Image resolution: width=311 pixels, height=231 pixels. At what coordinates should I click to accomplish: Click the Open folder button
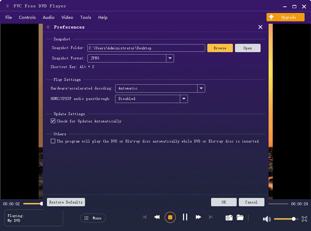(248, 48)
